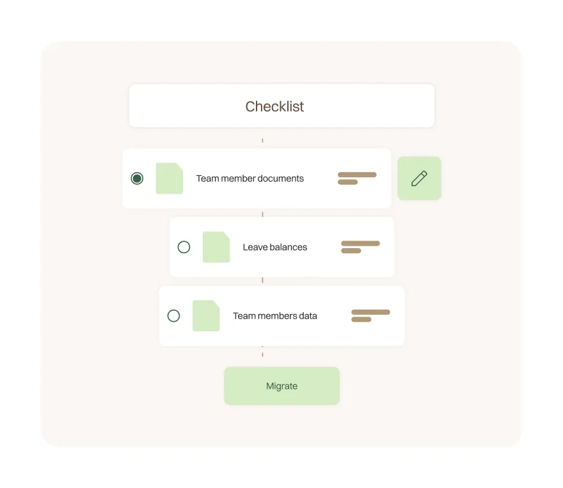Click the dashed connector below Checklist

(262, 139)
